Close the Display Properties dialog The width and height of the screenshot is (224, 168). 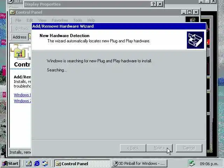160,4
